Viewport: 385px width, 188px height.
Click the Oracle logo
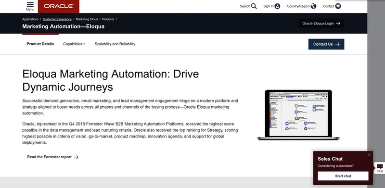click(59, 6)
